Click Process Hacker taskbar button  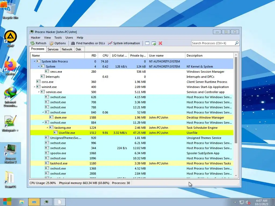point(46,202)
